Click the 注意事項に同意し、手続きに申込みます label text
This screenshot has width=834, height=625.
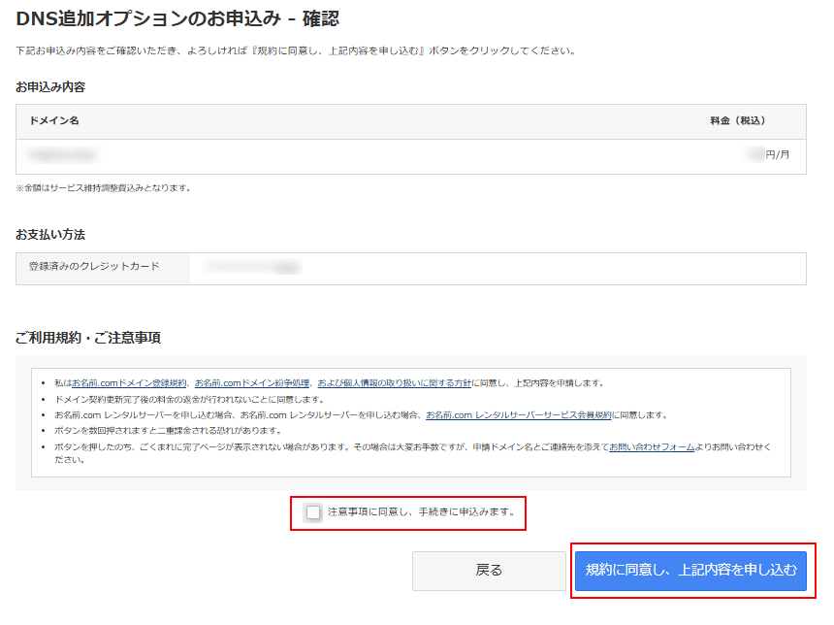(421, 511)
